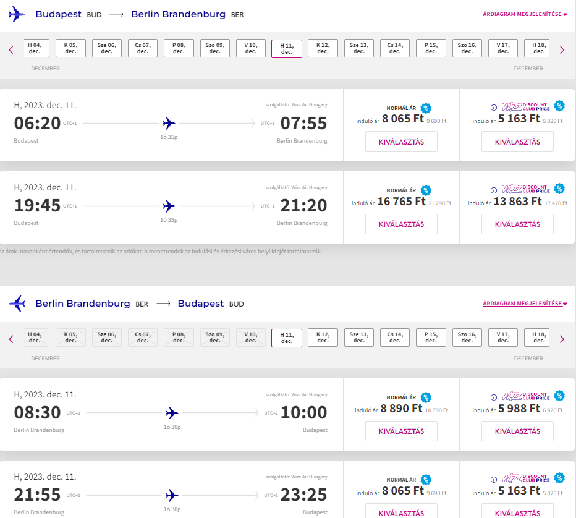Click the plane icon on the 19:45 flight timeline
The image size is (576, 518).
(x=169, y=206)
